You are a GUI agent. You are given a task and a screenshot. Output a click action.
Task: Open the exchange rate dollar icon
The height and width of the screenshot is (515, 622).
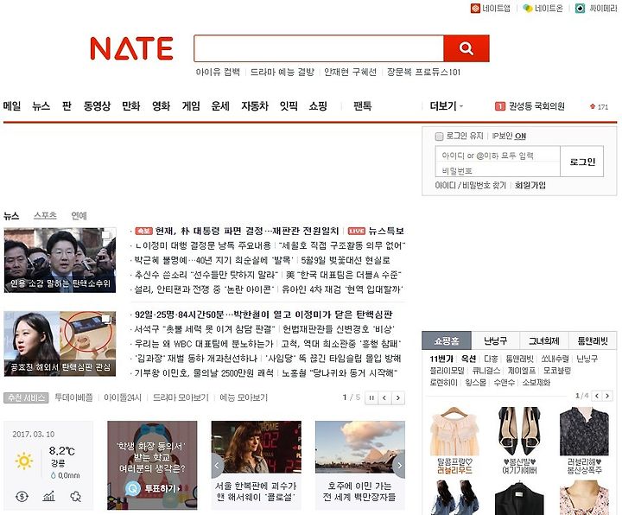(x=22, y=496)
